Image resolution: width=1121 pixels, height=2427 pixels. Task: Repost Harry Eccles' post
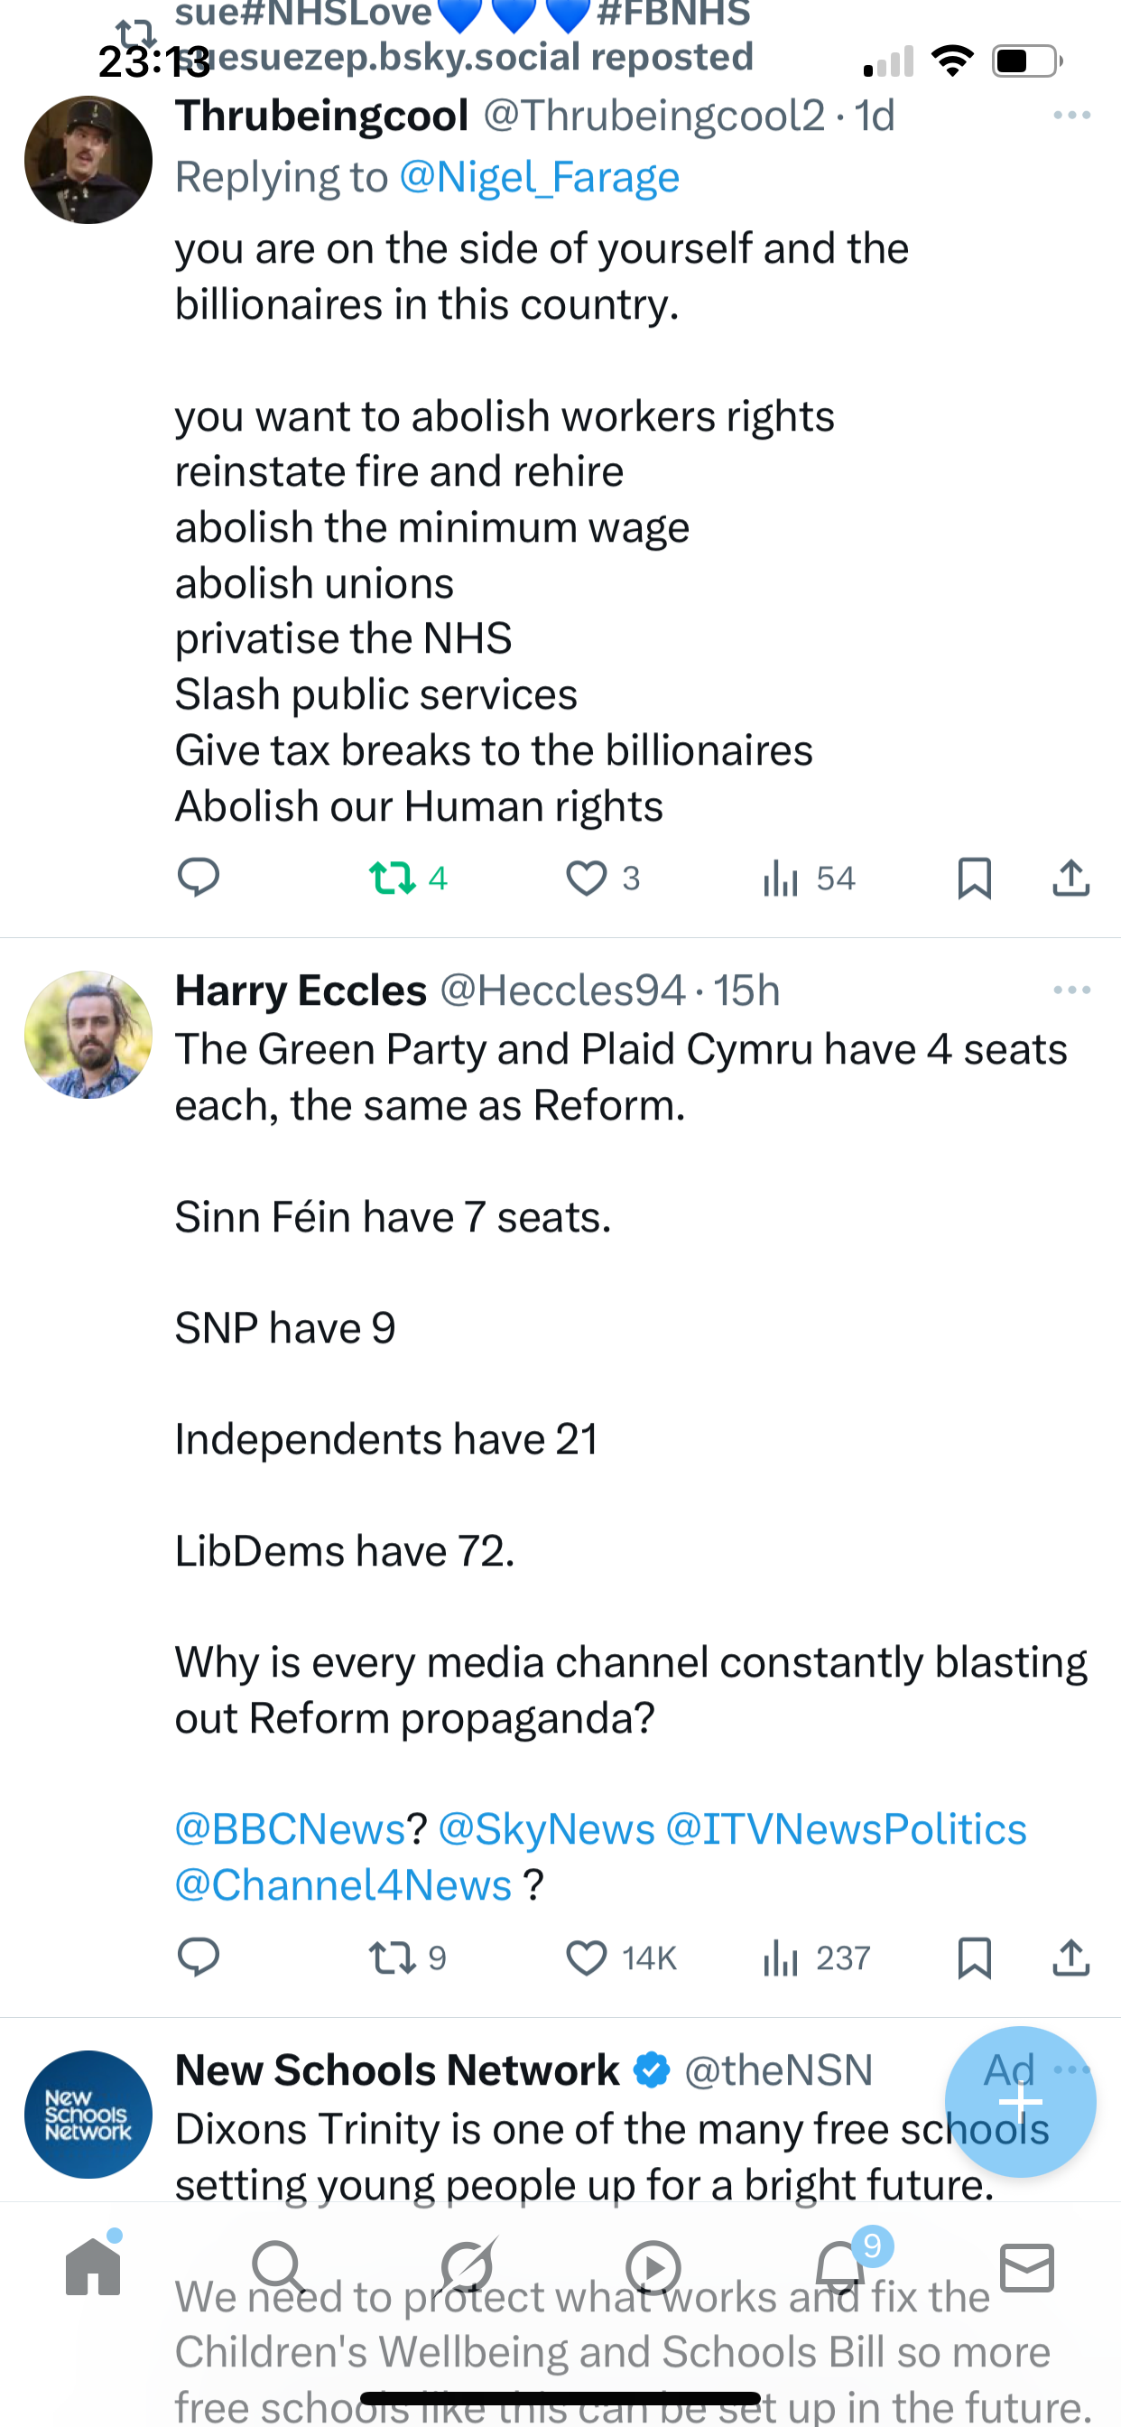point(393,1957)
